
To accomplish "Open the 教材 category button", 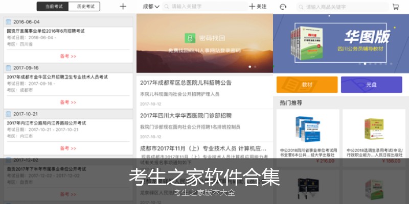I will click(x=307, y=85).
